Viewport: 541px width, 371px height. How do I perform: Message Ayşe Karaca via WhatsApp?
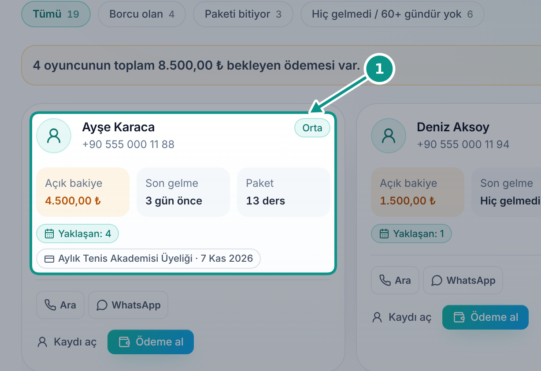click(x=128, y=305)
